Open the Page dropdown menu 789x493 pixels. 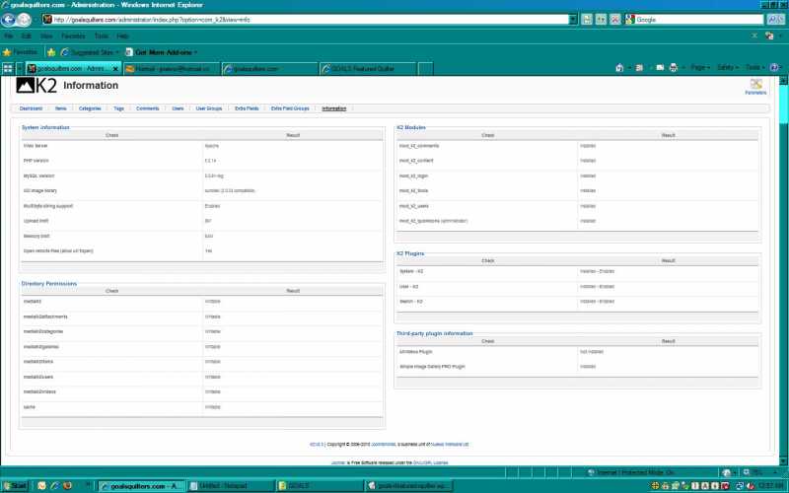(700, 68)
